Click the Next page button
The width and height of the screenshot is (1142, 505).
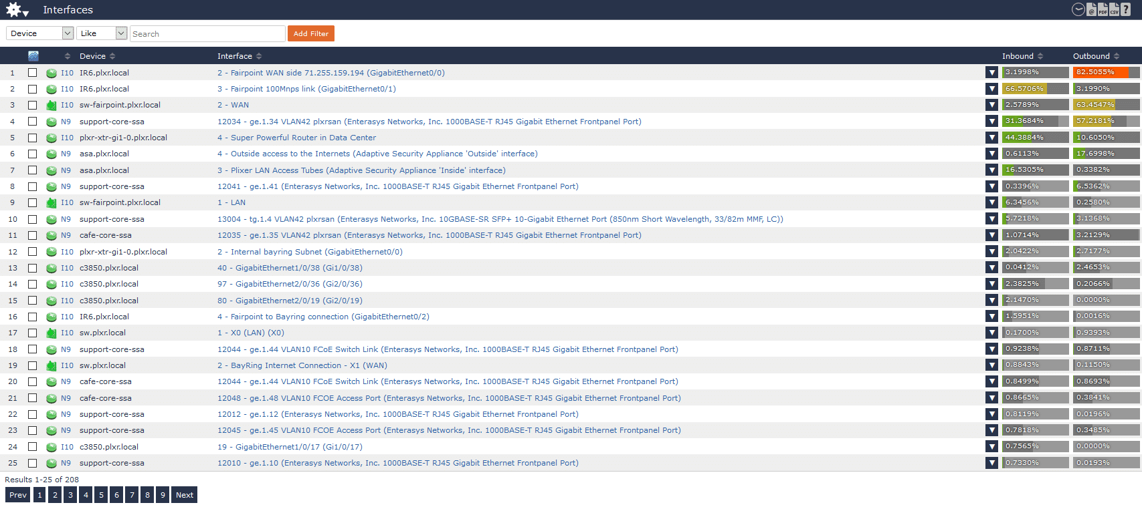coord(185,495)
